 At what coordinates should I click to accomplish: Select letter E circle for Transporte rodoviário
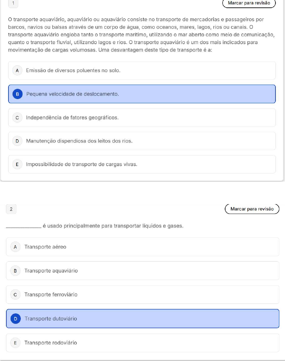point(16,343)
